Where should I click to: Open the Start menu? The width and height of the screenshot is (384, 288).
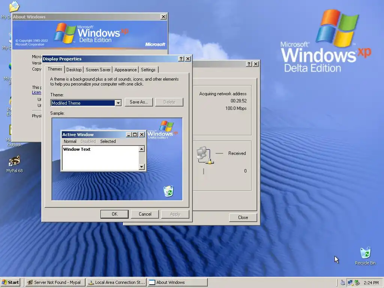pyautogui.click(x=10, y=282)
